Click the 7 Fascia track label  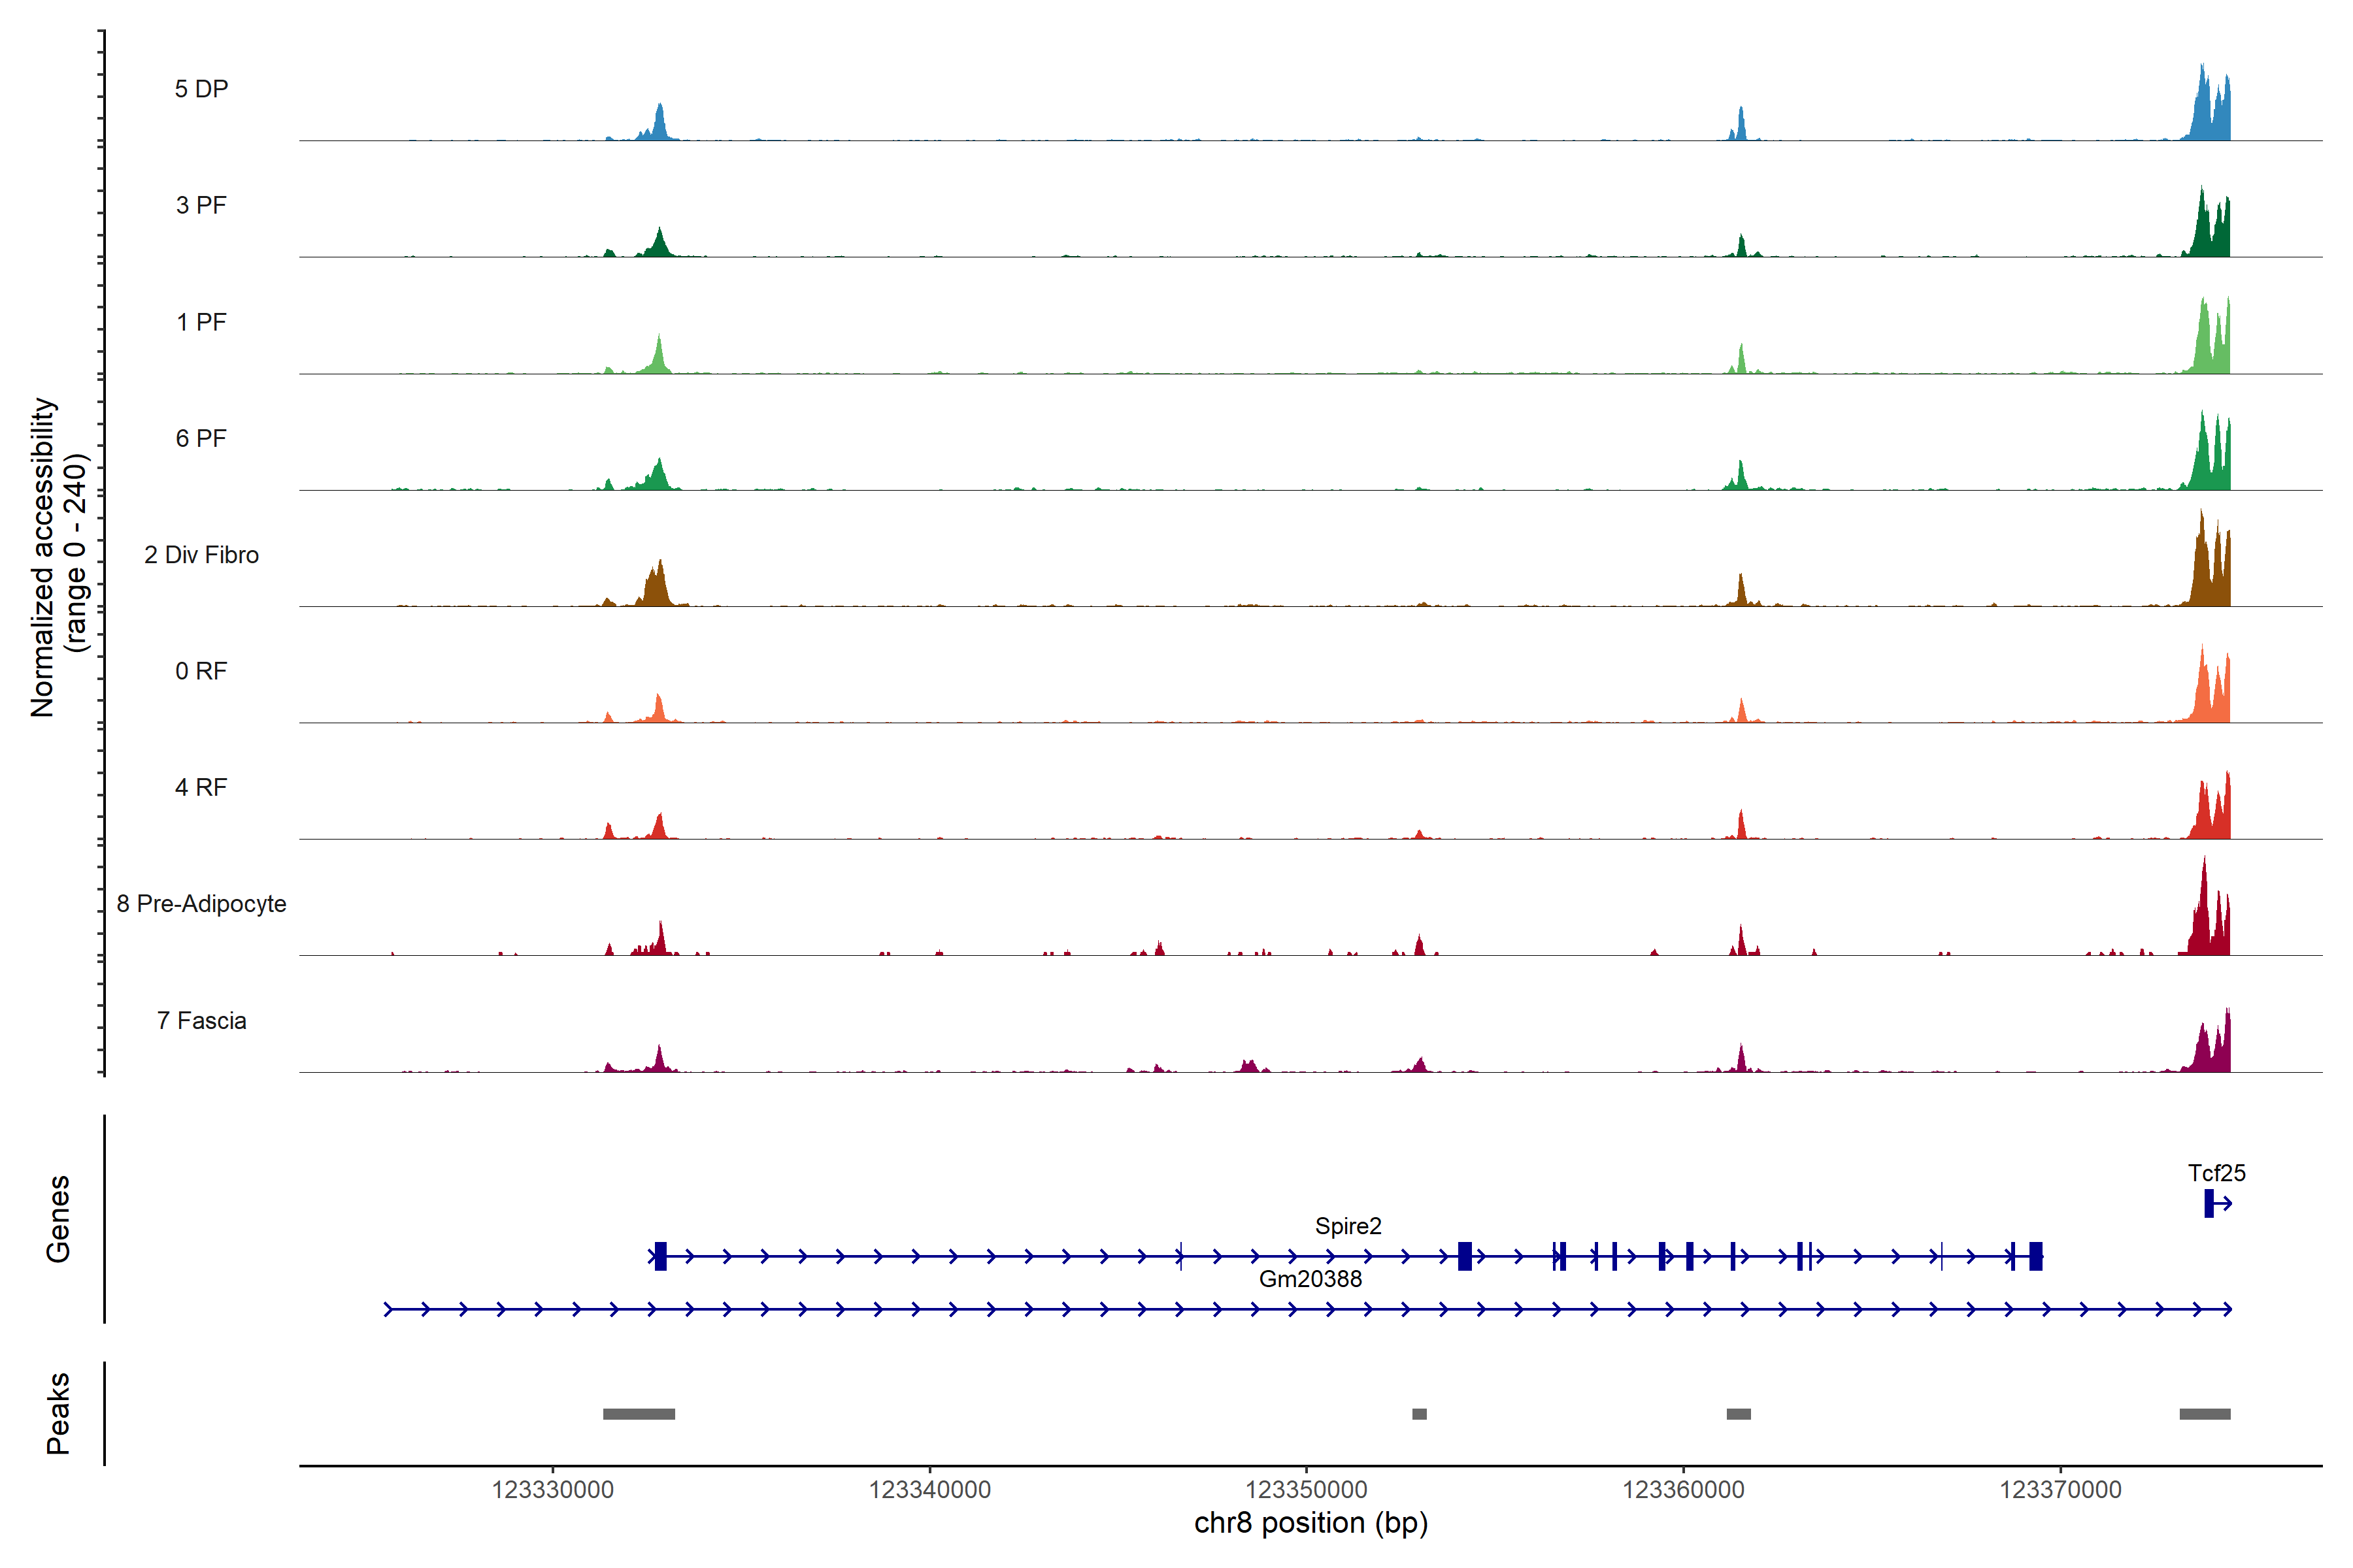201,1021
